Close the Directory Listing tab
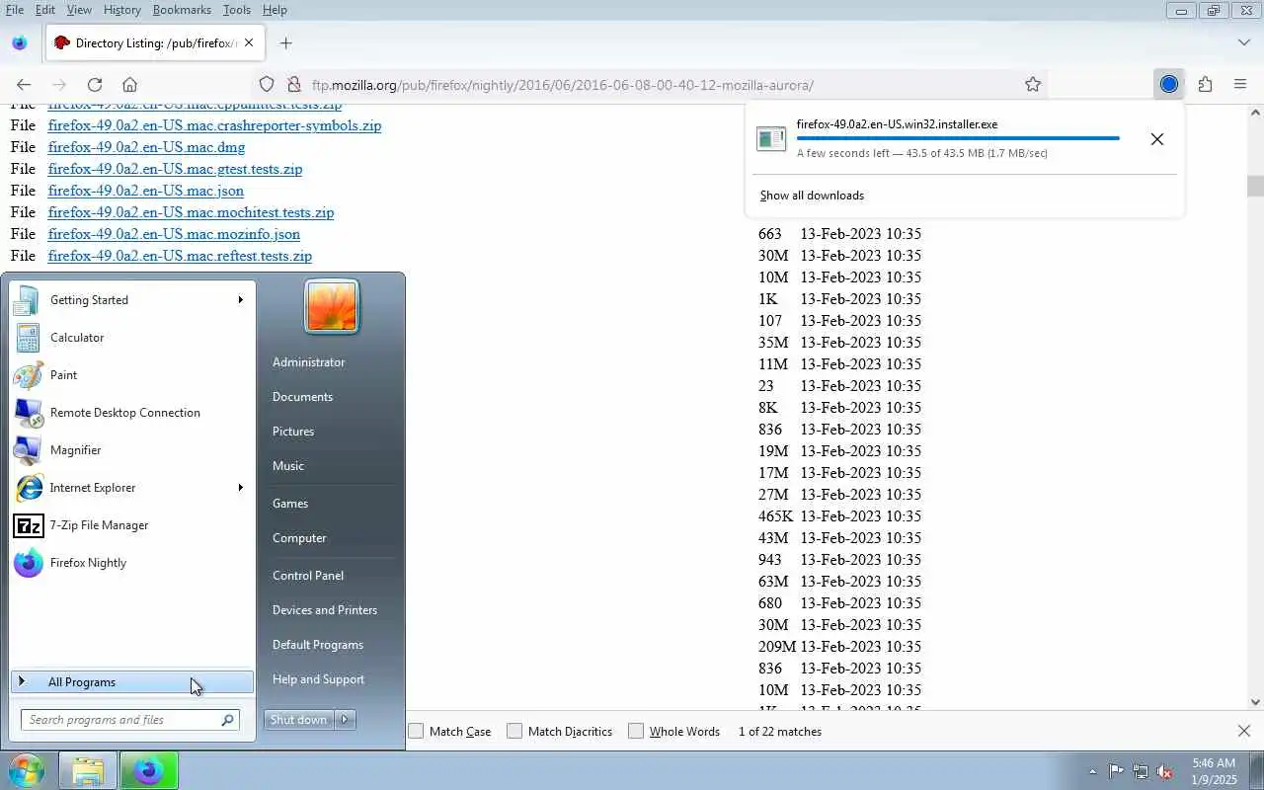 click(249, 43)
